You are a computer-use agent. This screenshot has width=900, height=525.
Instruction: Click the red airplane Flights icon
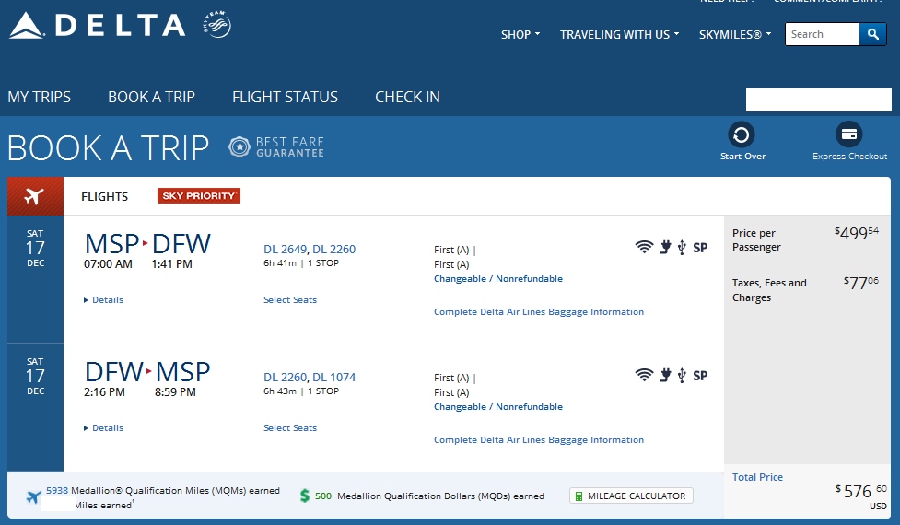point(35,196)
